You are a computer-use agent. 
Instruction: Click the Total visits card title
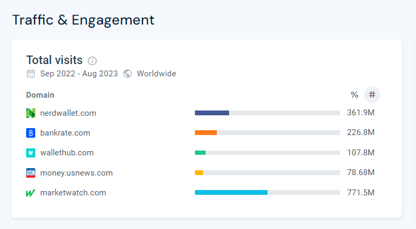pos(54,60)
